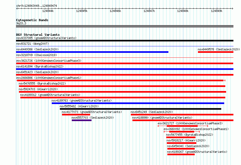Click nsv3218709 (Chaisson2019) label

click(37, 55)
